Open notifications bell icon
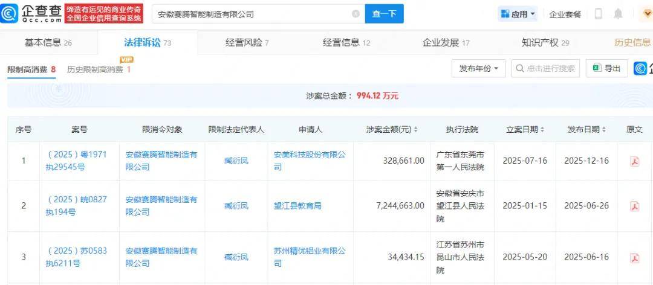 618,14
